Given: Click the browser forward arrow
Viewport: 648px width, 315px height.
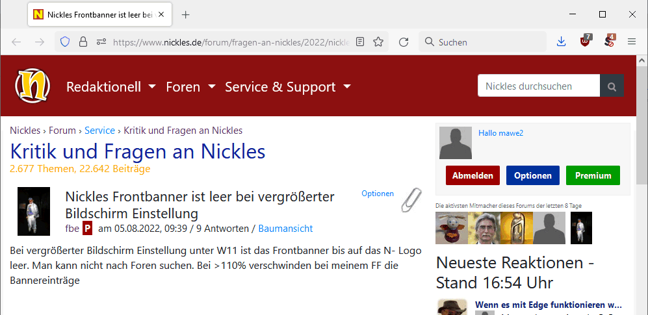Looking at the screenshot, I should tap(40, 42).
